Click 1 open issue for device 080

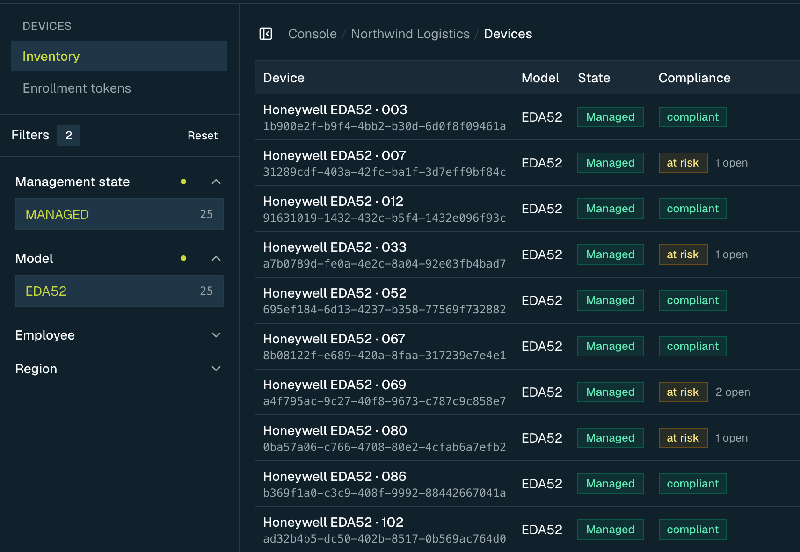(x=731, y=438)
